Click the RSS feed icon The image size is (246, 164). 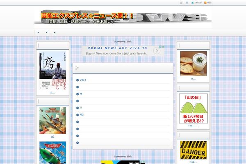205,2
